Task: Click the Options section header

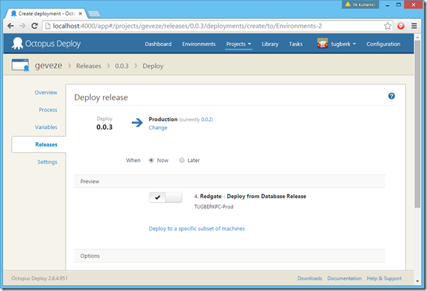Action: 229,256
